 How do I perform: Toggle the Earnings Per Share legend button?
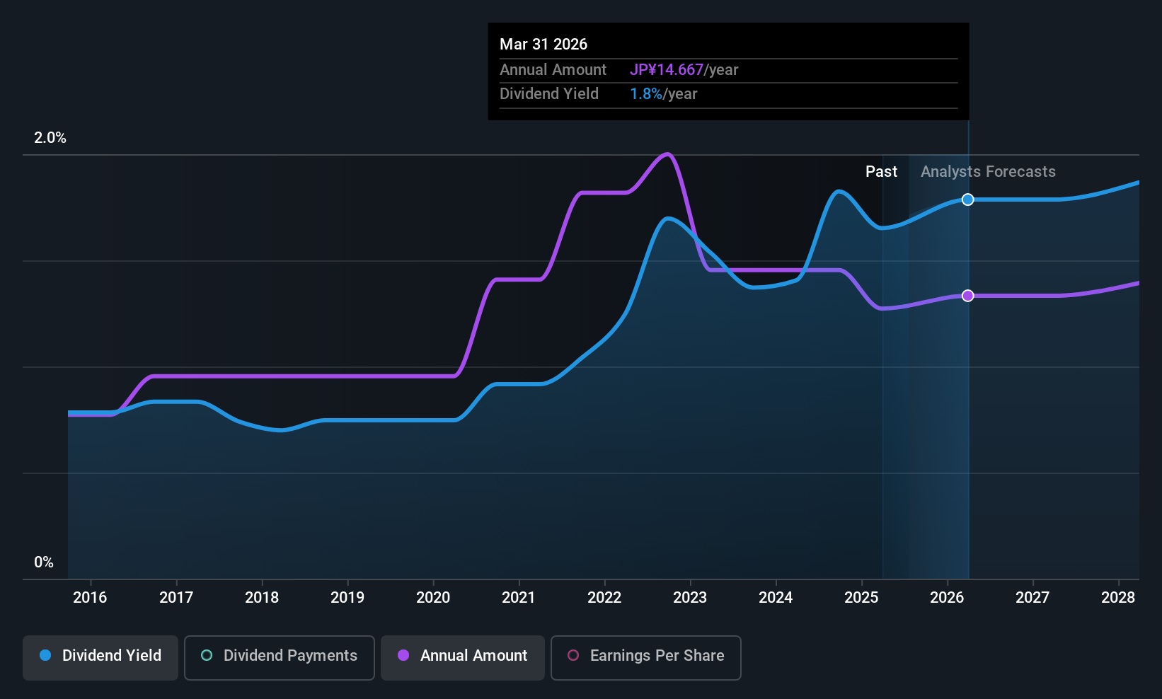[x=646, y=658]
